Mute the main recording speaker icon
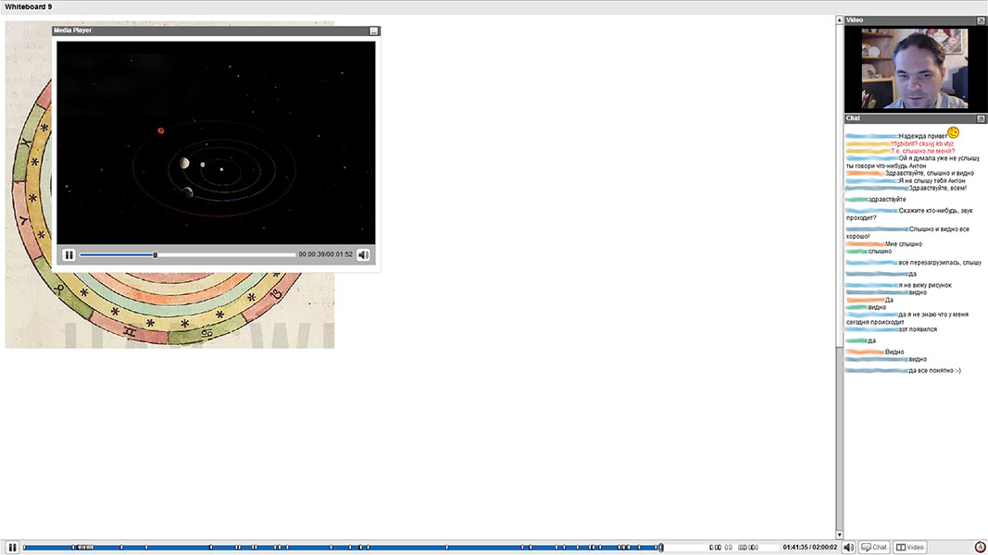Image resolution: width=988 pixels, height=555 pixels. pyautogui.click(x=849, y=548)
